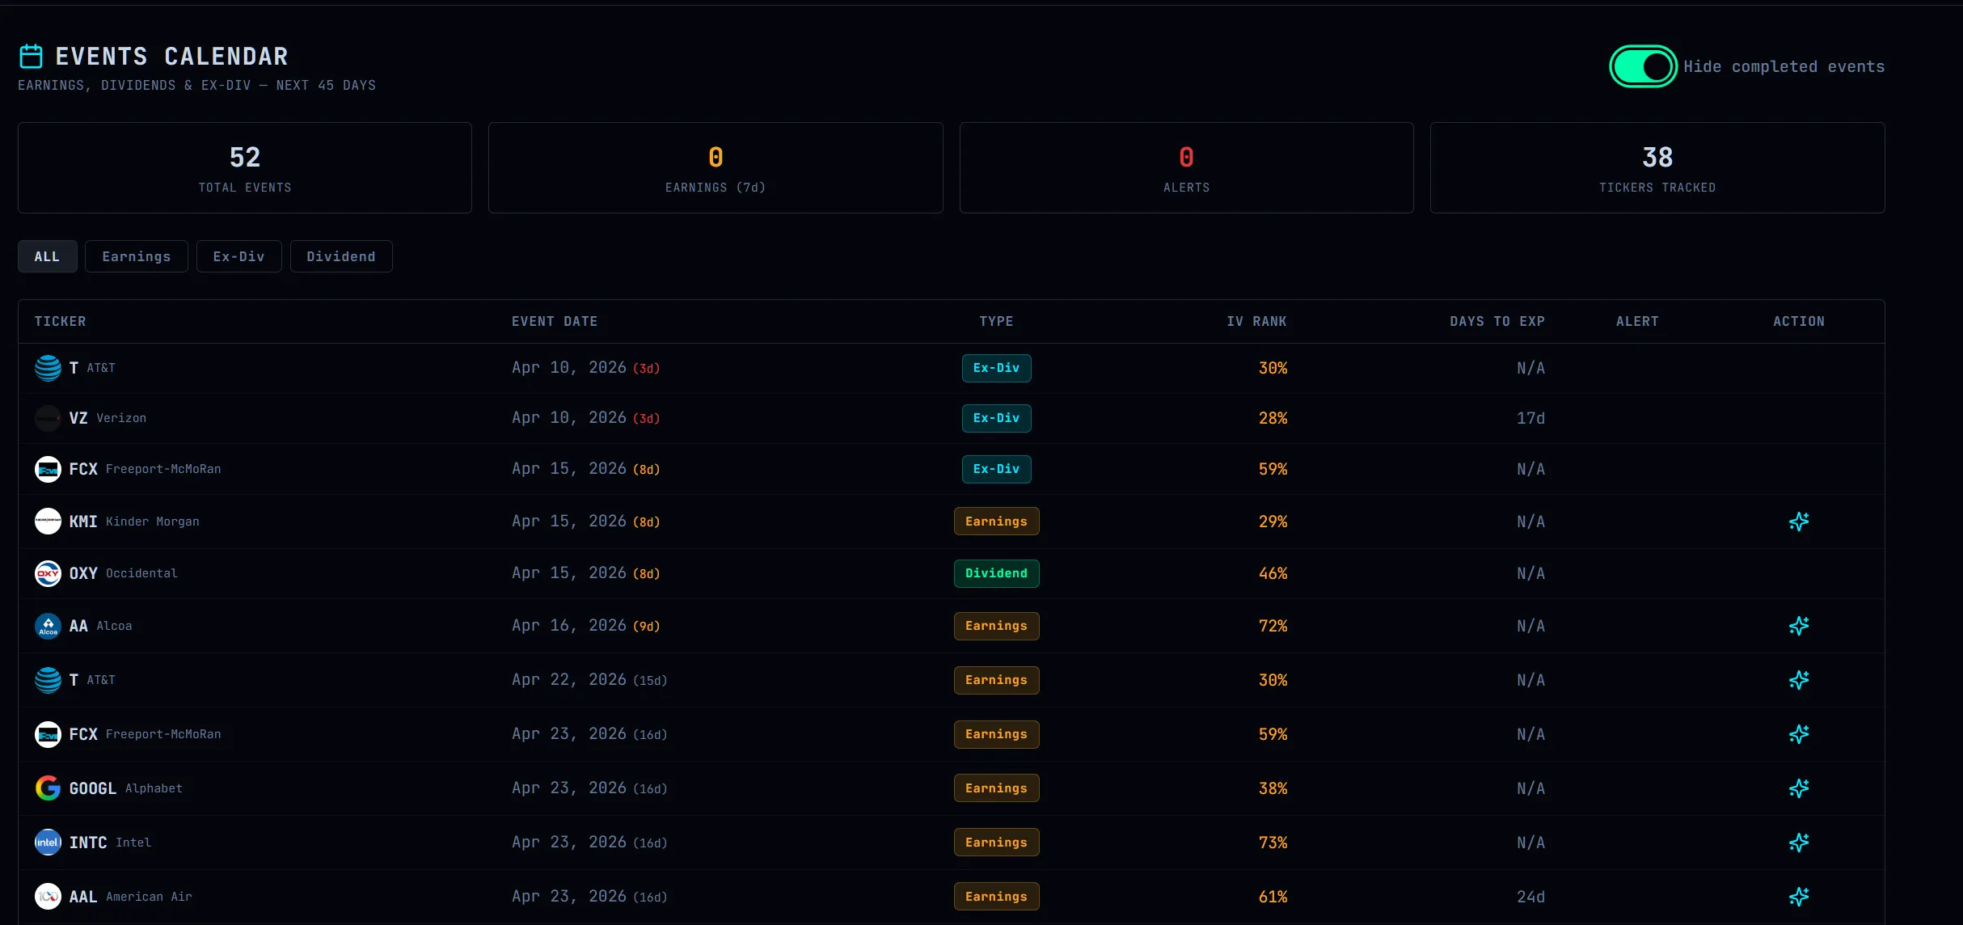Click the Alerts stat card
This screenshot has height=925, width=1963.
coord(1187,168)
